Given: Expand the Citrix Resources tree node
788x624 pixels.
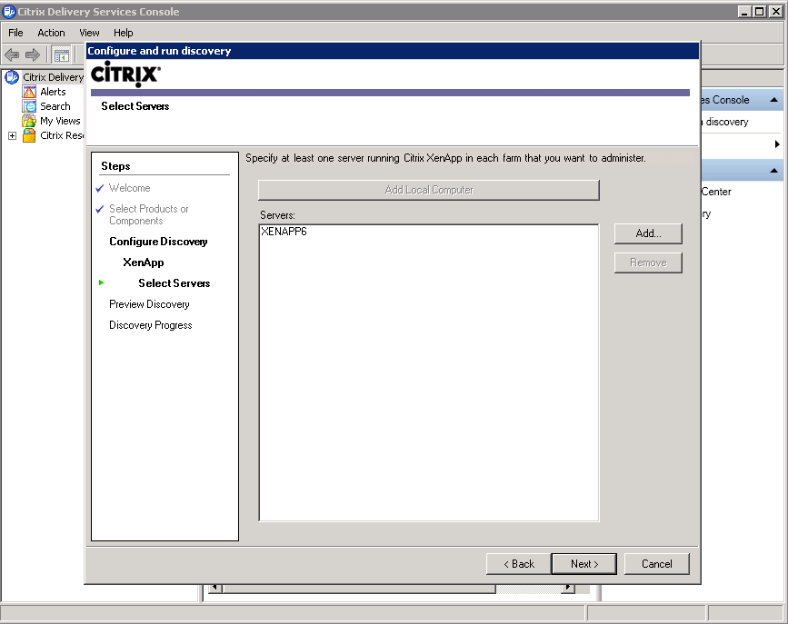Looking at the screenshot, I should [x=12, y=135].
